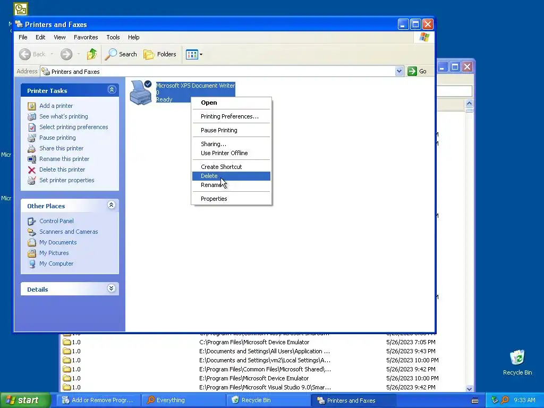544x408 pixels.
Task: Click the Set printer properties link
Action: tap(66, 181)
